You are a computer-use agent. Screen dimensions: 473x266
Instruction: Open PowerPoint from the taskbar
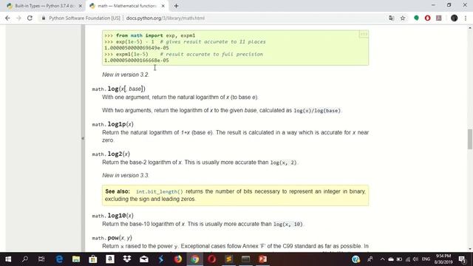click(263, 259)
